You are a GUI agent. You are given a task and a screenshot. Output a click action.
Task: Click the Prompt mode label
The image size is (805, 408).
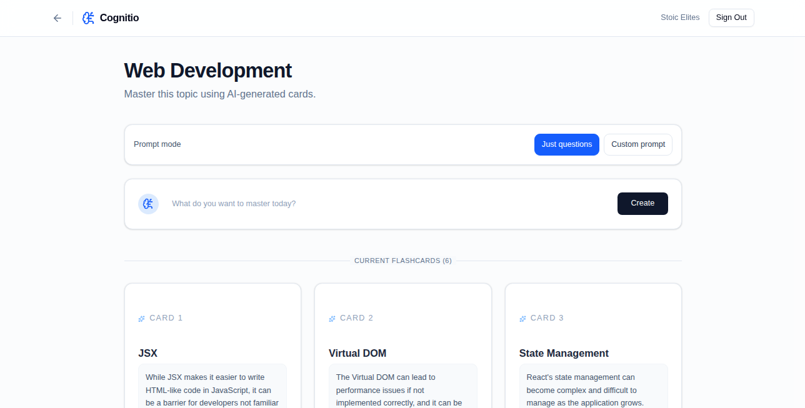point(157,144)
